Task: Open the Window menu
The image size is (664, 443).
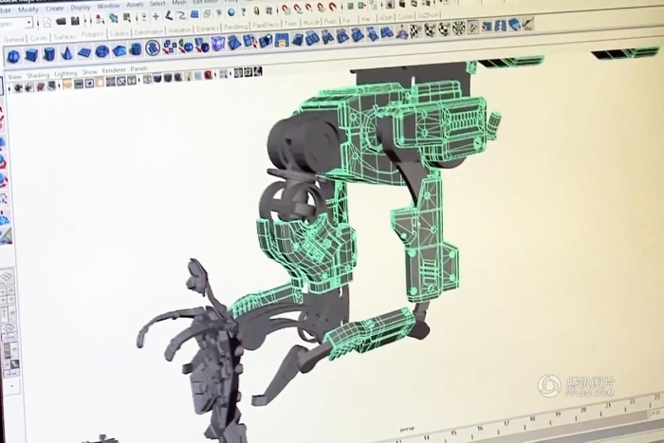Action: [x=108, y=6]
